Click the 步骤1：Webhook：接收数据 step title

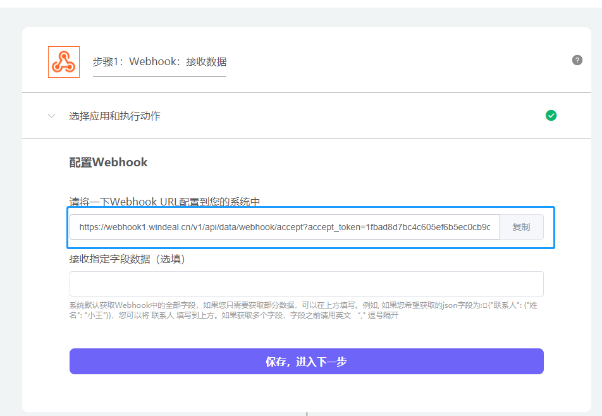(x=159, y=62)
